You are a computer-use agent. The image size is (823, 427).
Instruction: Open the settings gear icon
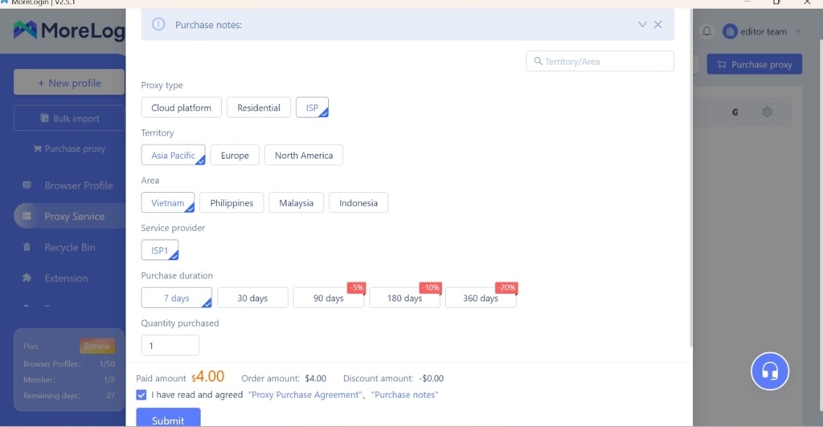click(767, 112)
